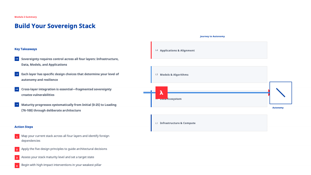Click the 'Action Steps' heading
The width and height of the screenshot is (311, 175).
24,127
